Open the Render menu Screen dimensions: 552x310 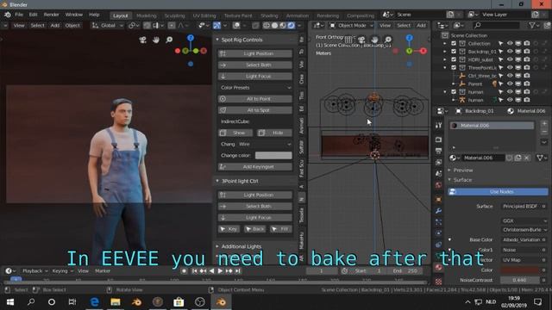[x=52, y=15]
